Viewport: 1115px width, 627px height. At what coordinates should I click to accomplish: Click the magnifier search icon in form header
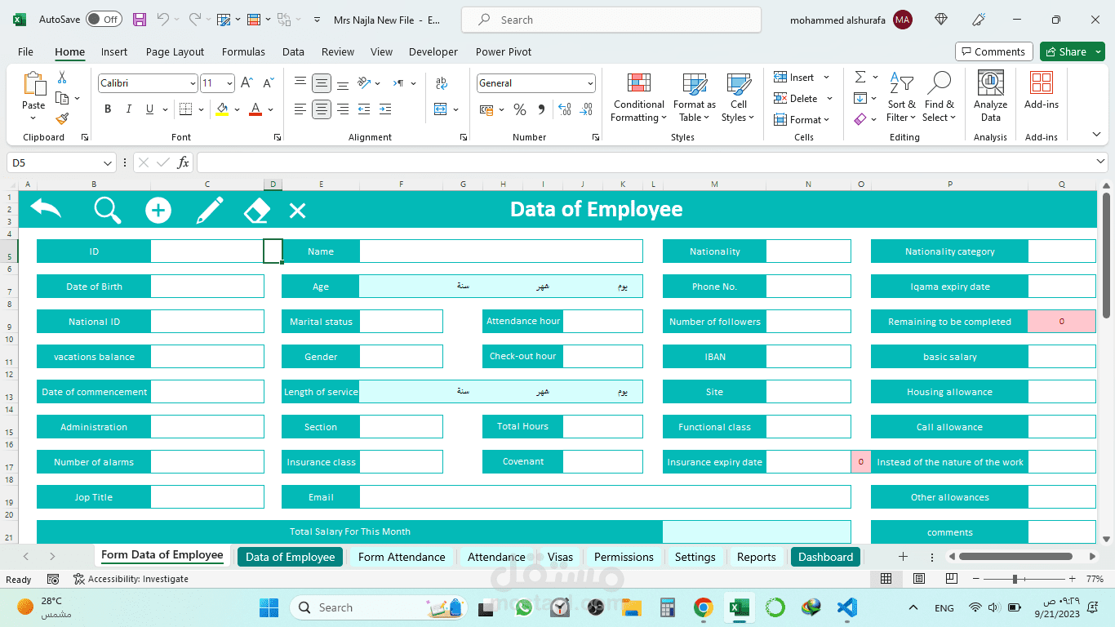coord(108,210)
